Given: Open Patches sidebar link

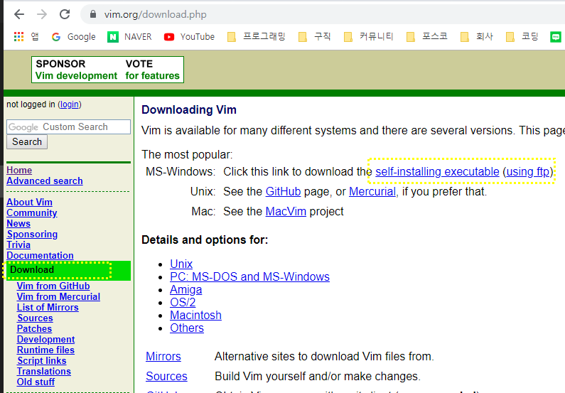Looking at the screenshot, I should (x=34, y=328).
